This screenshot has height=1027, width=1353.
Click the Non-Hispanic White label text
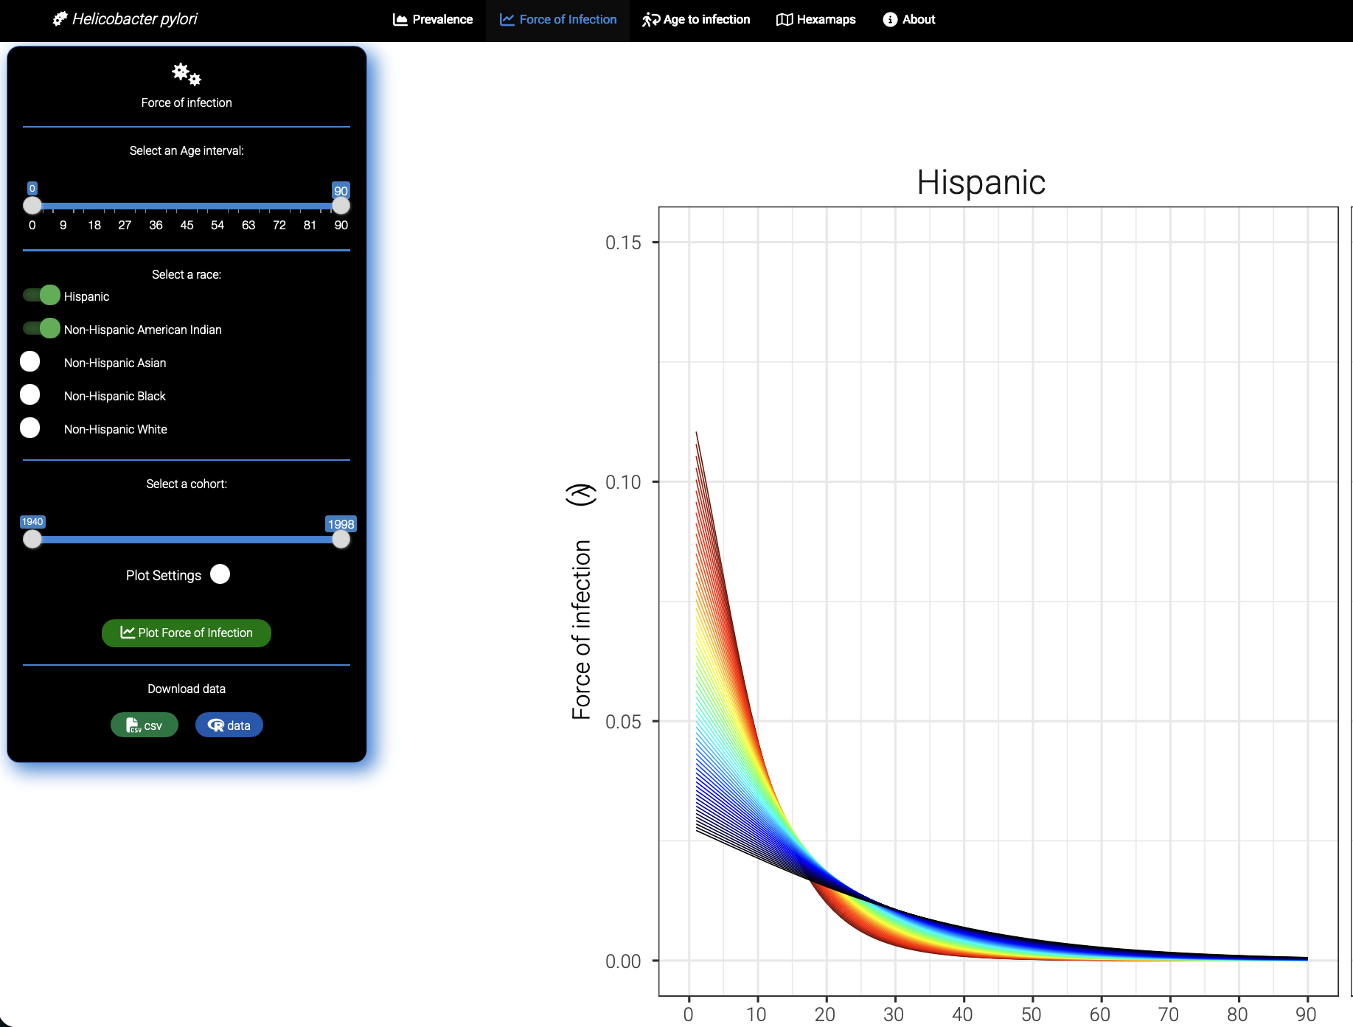(116, 429)
